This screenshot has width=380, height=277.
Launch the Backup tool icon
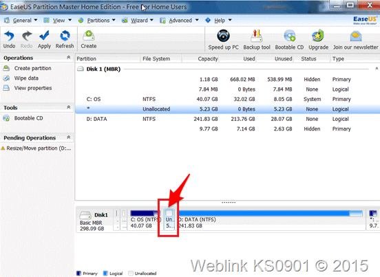[x=256, y=36]
